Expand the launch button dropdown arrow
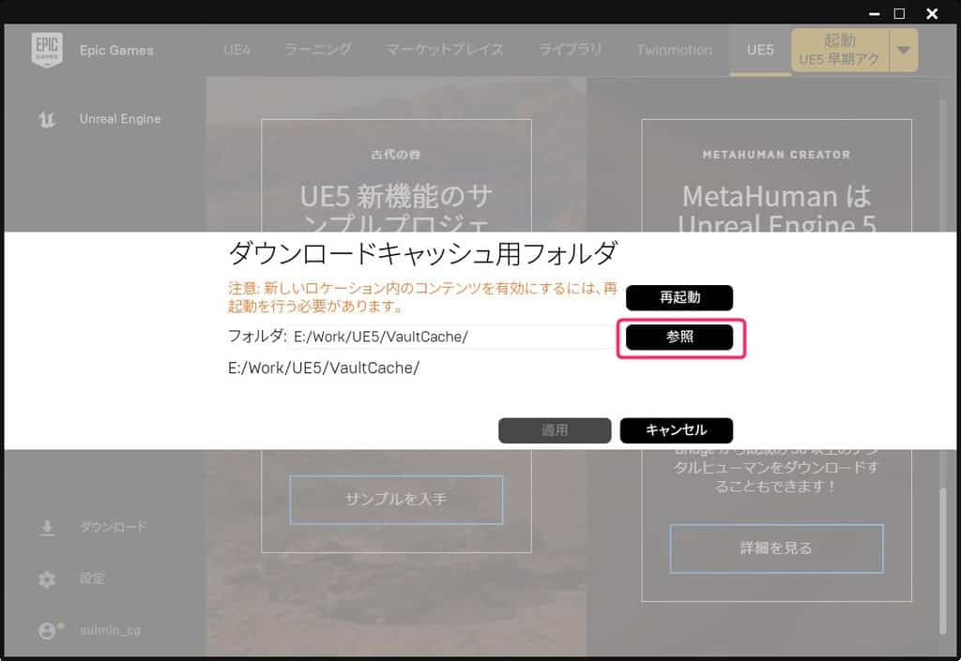961x661 pixels. (x=904, y=51)
